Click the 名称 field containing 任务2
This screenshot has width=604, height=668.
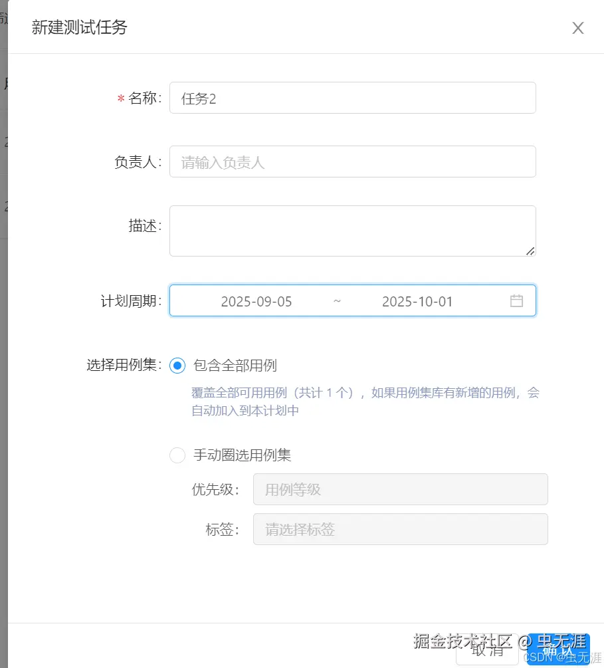tap(352, 98)
